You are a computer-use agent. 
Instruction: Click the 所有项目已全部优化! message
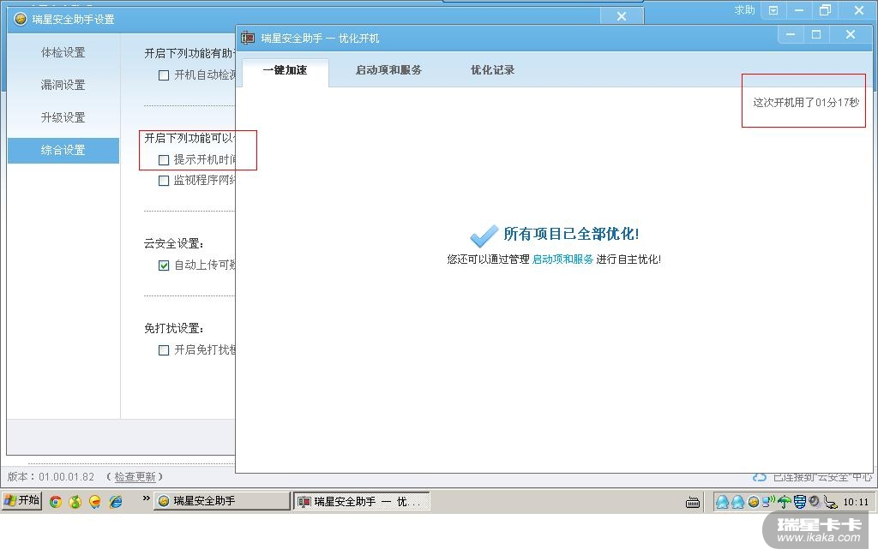pyautogui.click(x=571, y=234)
